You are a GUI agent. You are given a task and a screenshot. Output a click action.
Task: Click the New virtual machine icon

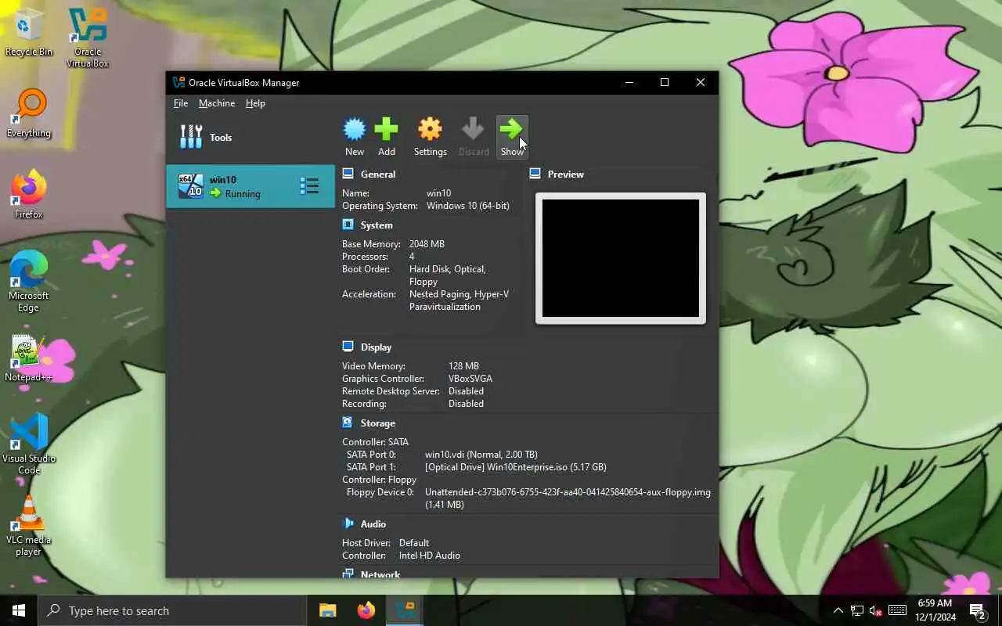355,129
